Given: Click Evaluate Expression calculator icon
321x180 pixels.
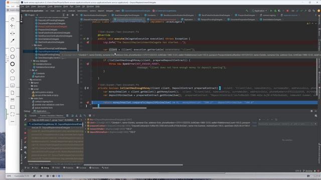Looking at the screenshot, I should tap(90, 115).
